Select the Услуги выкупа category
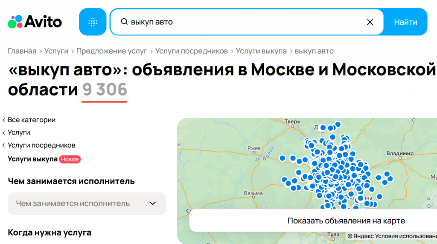The width and height of the screenshot is (437, 244). (32, 159)
